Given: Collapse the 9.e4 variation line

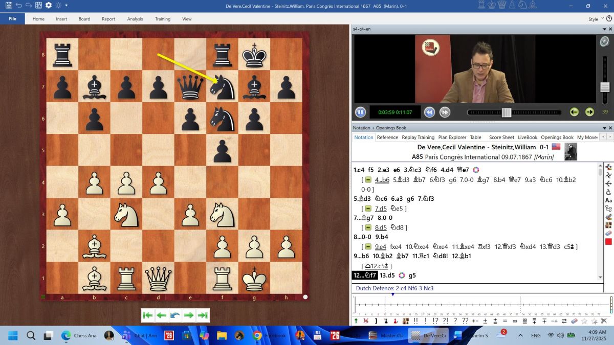Looking at the screenshot, I should click(x=368, y=246).
